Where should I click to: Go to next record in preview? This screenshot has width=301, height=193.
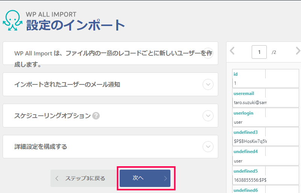298,51
